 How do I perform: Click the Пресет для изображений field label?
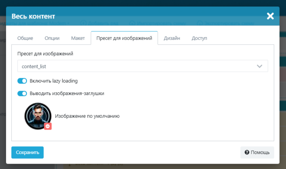coord(45,54)
